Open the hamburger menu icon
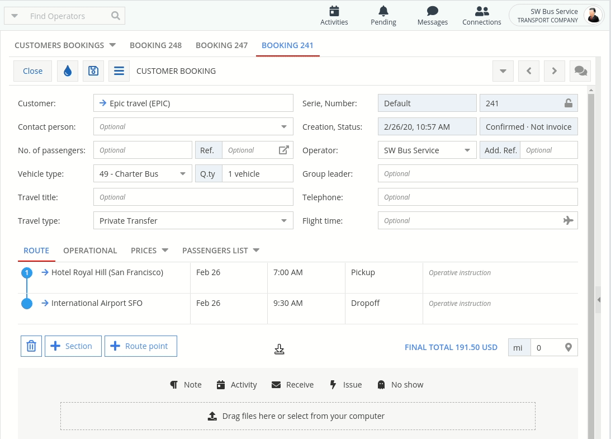Viewport: 611px width, 439px height. tap(119, 71)
